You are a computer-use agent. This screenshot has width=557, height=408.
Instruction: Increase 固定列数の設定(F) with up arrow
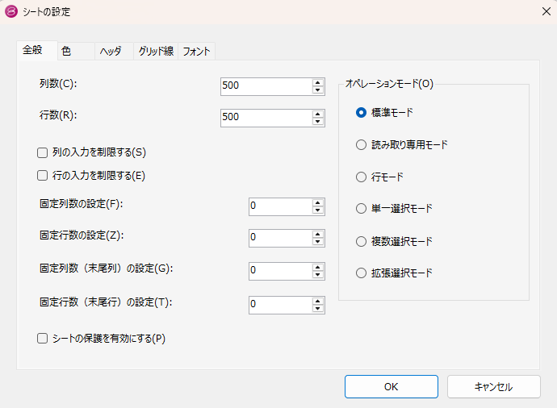318,202
